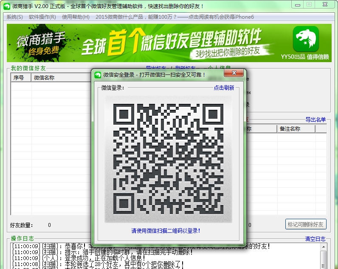Click the WeChat login QR code image

168,159
